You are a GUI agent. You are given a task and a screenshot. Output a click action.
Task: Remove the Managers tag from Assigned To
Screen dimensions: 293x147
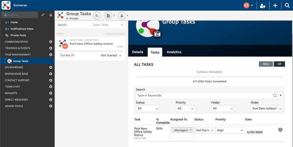(191, 130)
